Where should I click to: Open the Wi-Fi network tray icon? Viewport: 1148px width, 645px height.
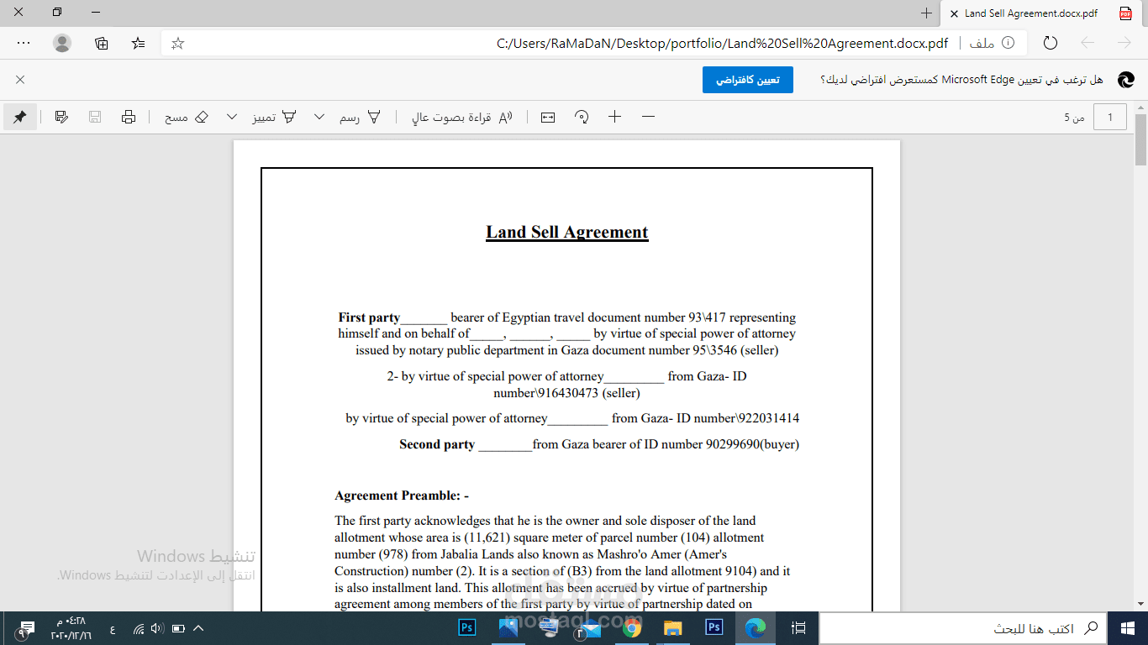(139, 628)
